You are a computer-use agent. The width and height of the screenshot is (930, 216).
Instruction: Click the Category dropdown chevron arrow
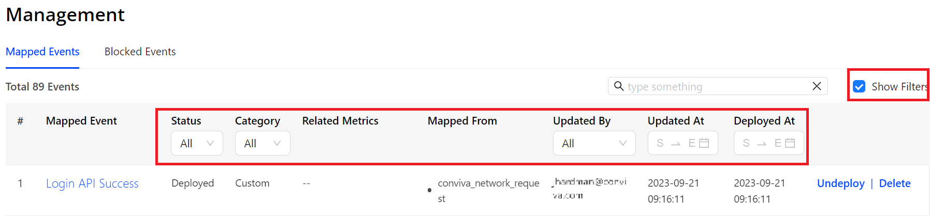[x=277, y=143]
